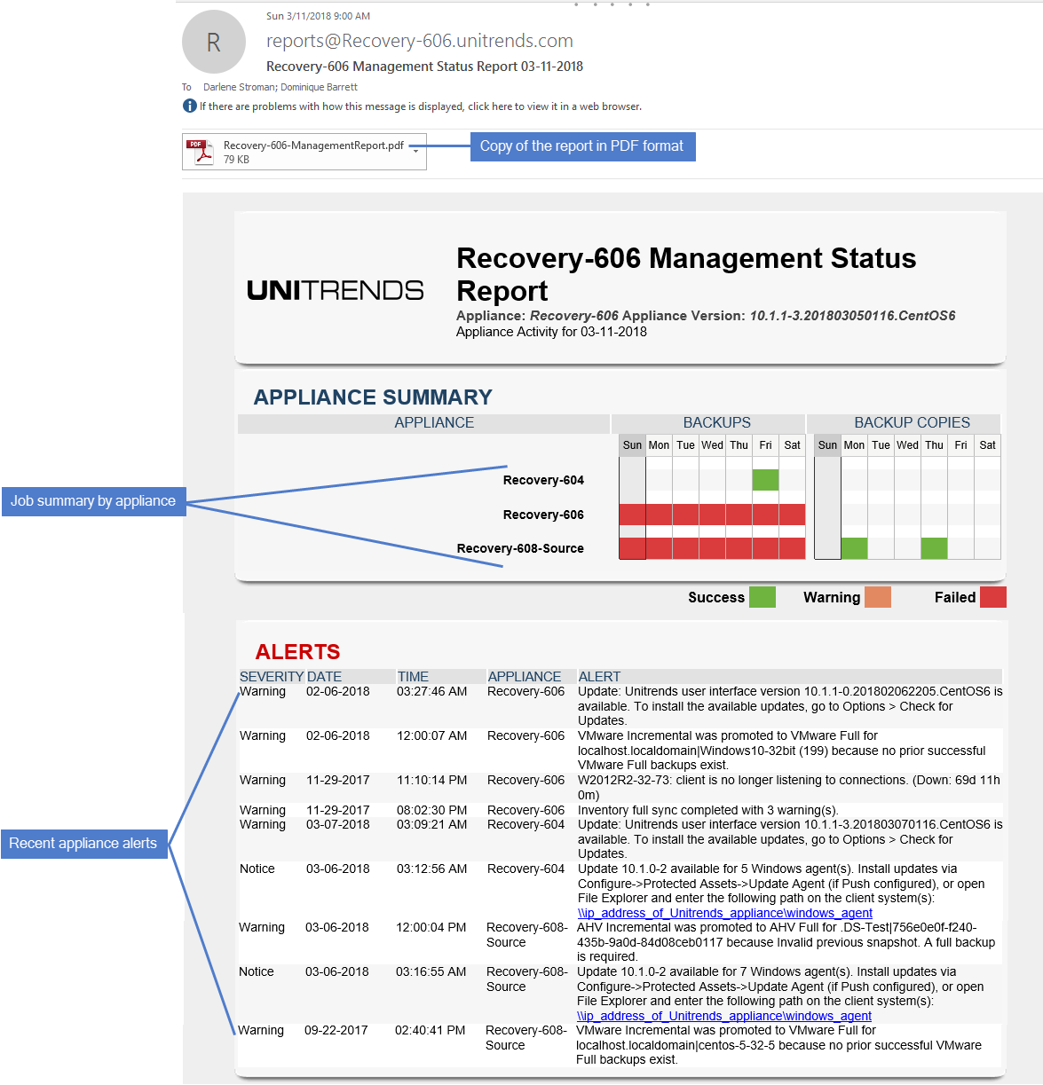Select recipient Darlene Stroman
The image size is (1043, 1085).
[x=239, y=87]
